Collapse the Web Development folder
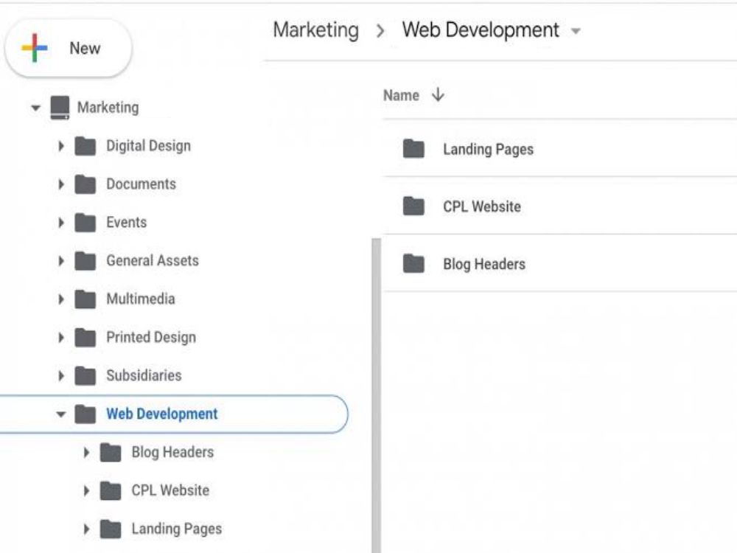The height and width of the screenshot is (553, 737). point(60,414)
